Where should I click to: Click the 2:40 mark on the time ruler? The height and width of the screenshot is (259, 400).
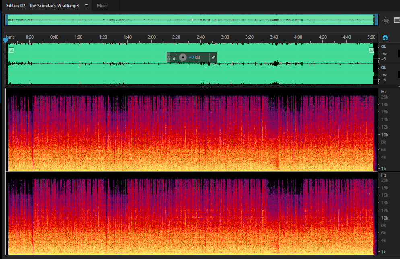click(x=200, y=37)
